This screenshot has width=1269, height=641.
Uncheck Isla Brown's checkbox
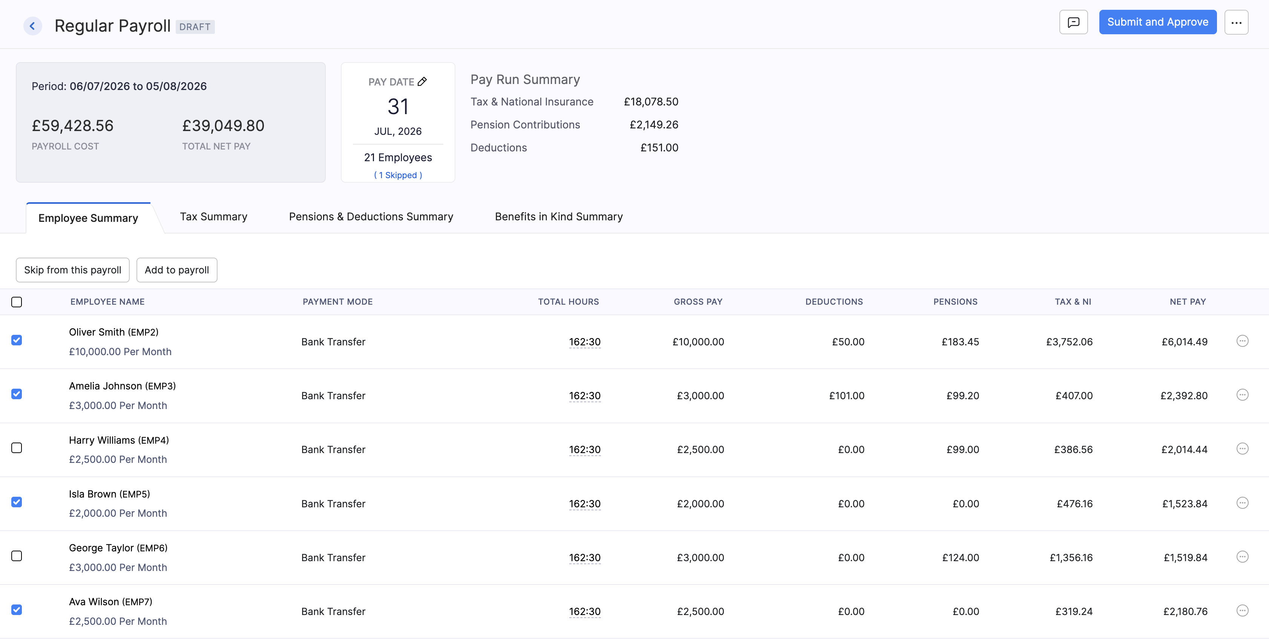point(17,502)
